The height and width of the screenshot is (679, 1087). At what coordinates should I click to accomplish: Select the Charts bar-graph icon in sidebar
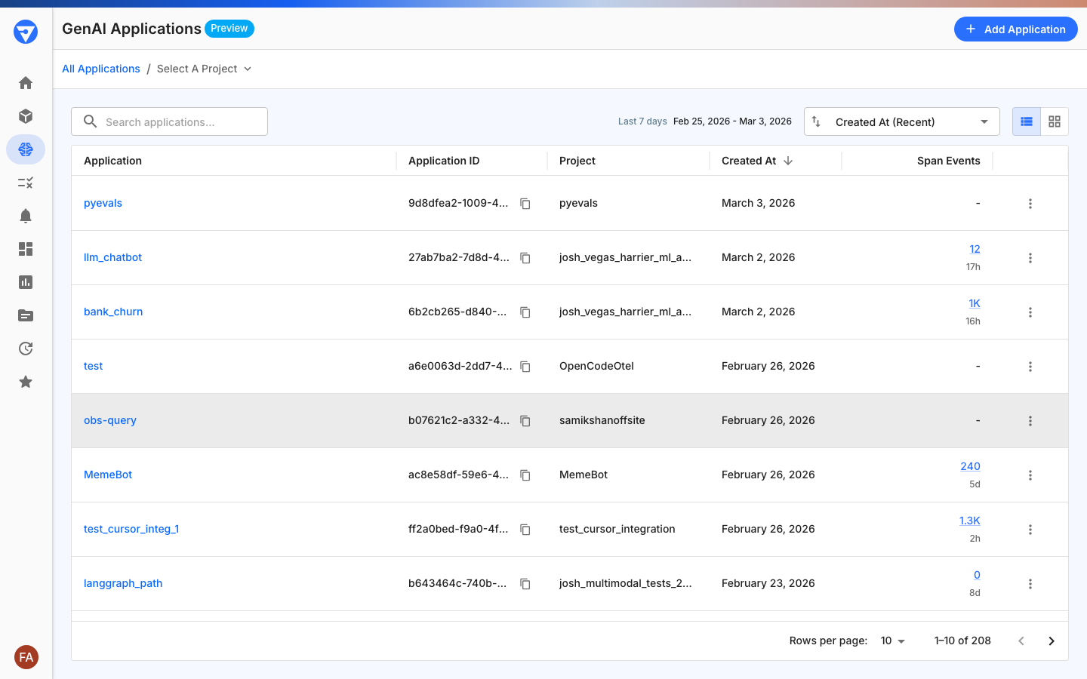tap(25, 282)
